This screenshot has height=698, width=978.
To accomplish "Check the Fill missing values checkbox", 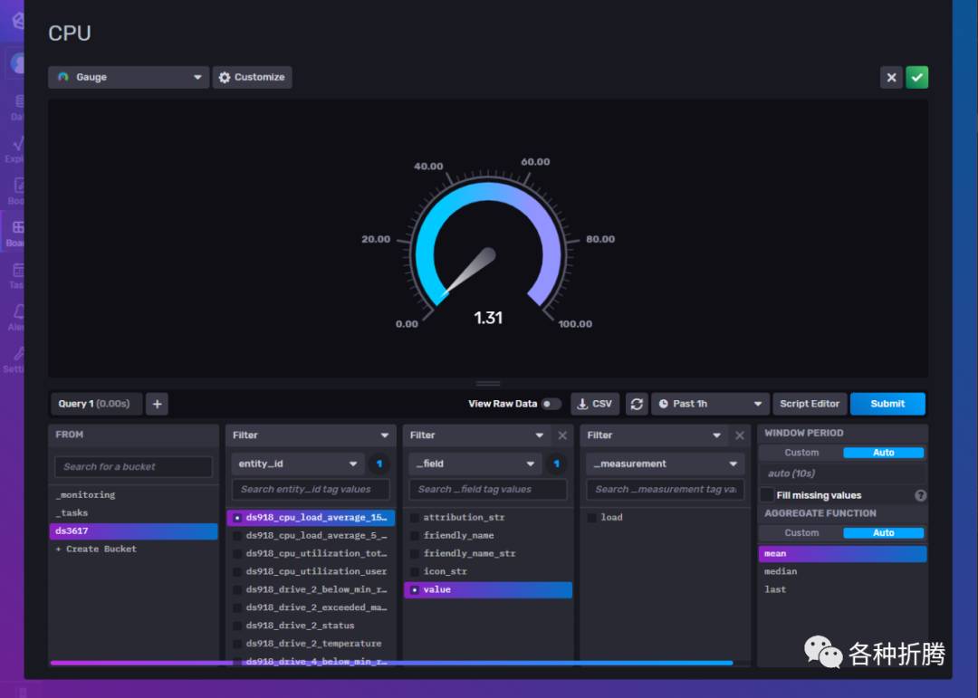I will point(767,495).
